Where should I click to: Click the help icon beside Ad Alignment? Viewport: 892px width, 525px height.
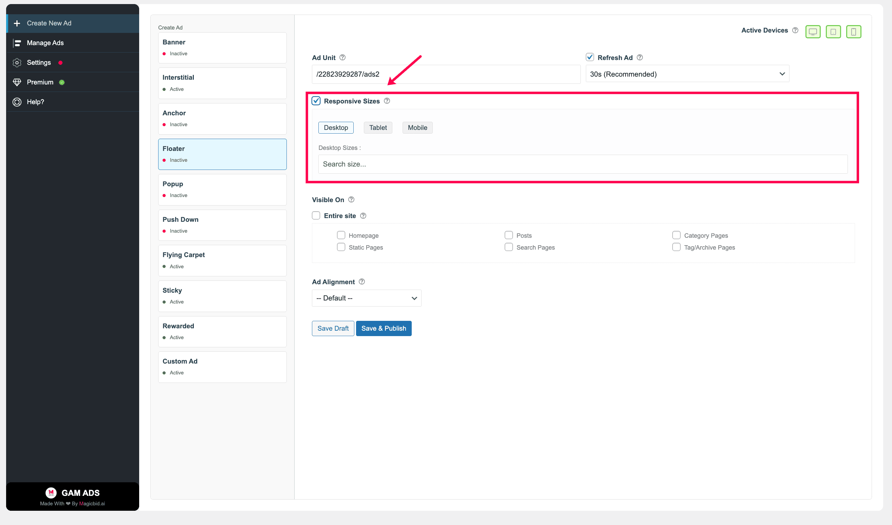[362, 281]
